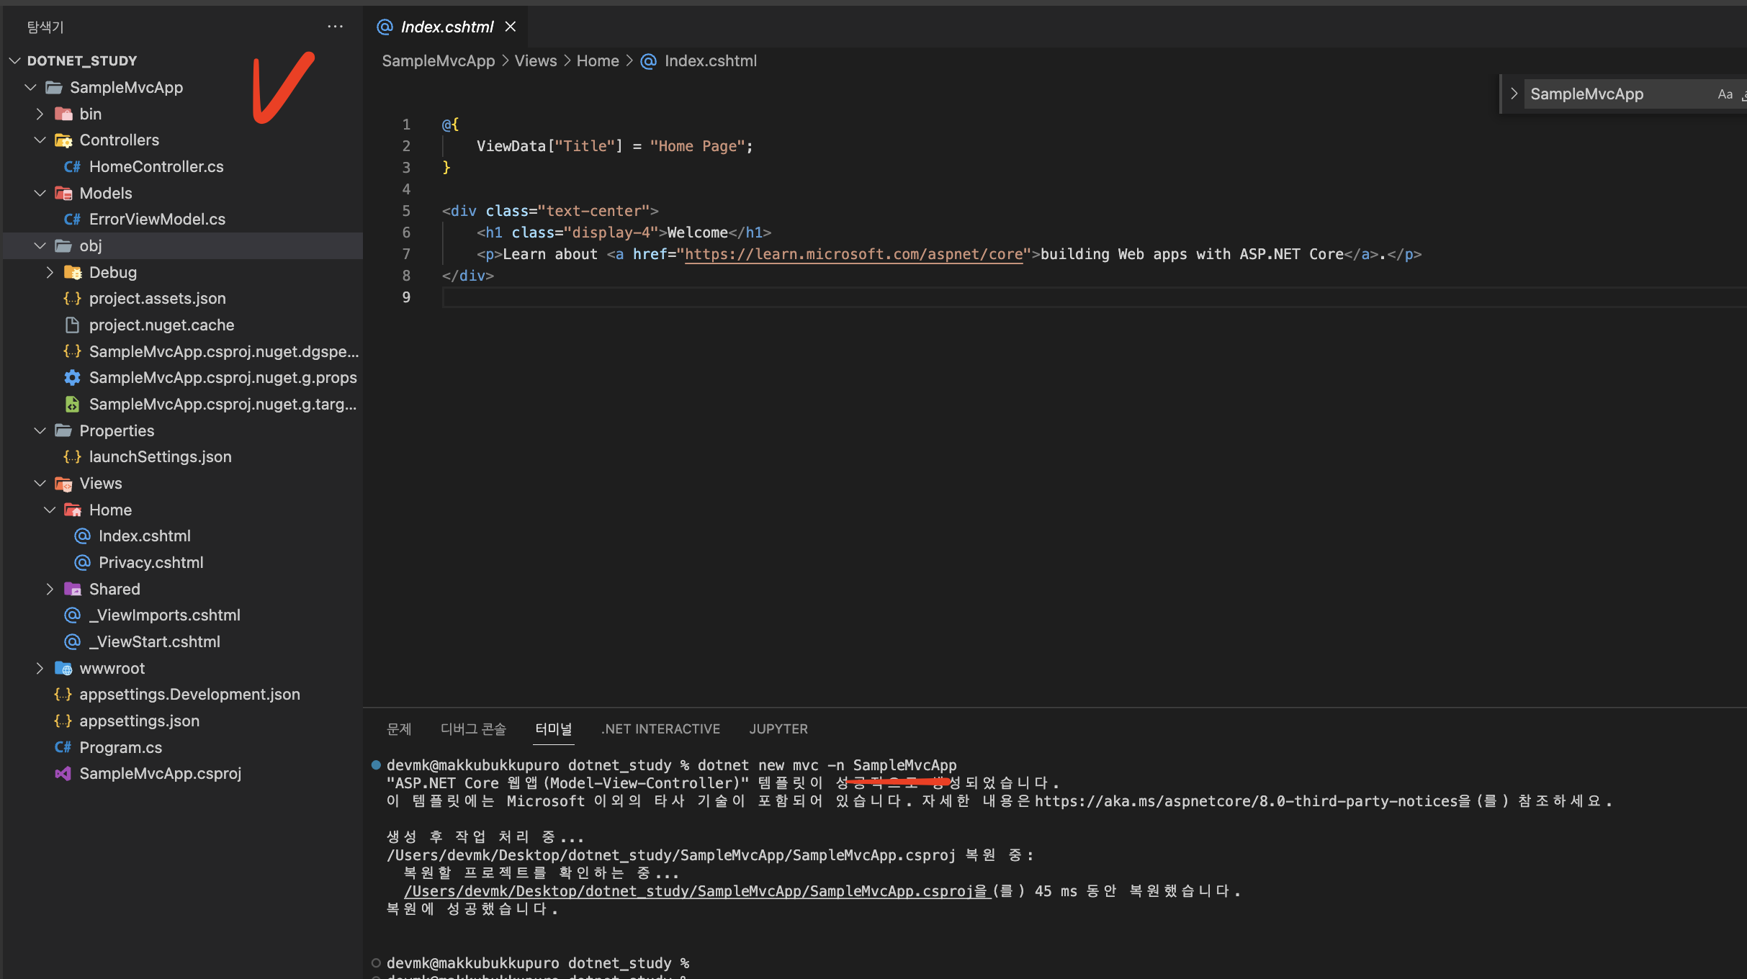
Task: Click the nuget.g.props gear file icon
Action: click(72, 377)
